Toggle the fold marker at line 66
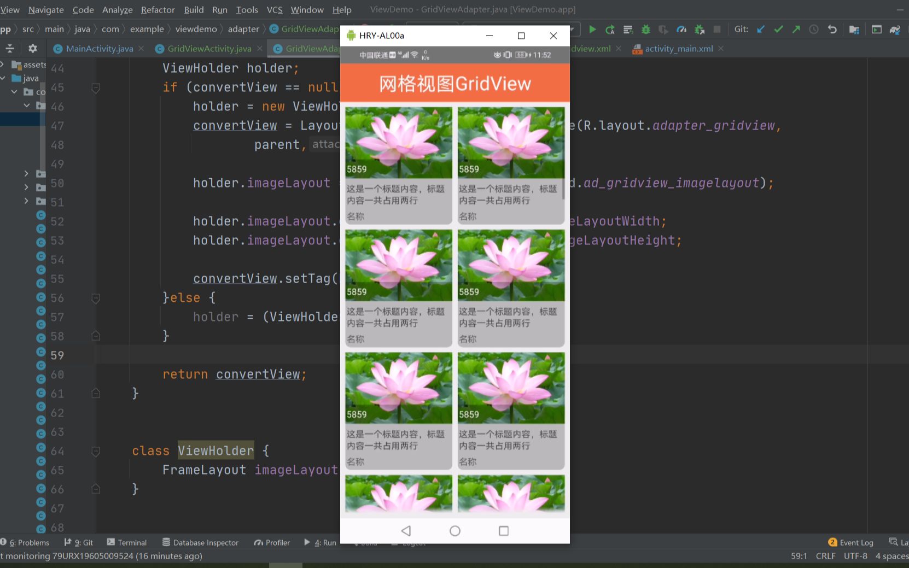 [96, 489]
